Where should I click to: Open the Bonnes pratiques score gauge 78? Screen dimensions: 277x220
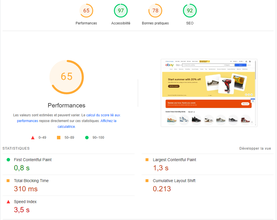click(x=155, y=11)
